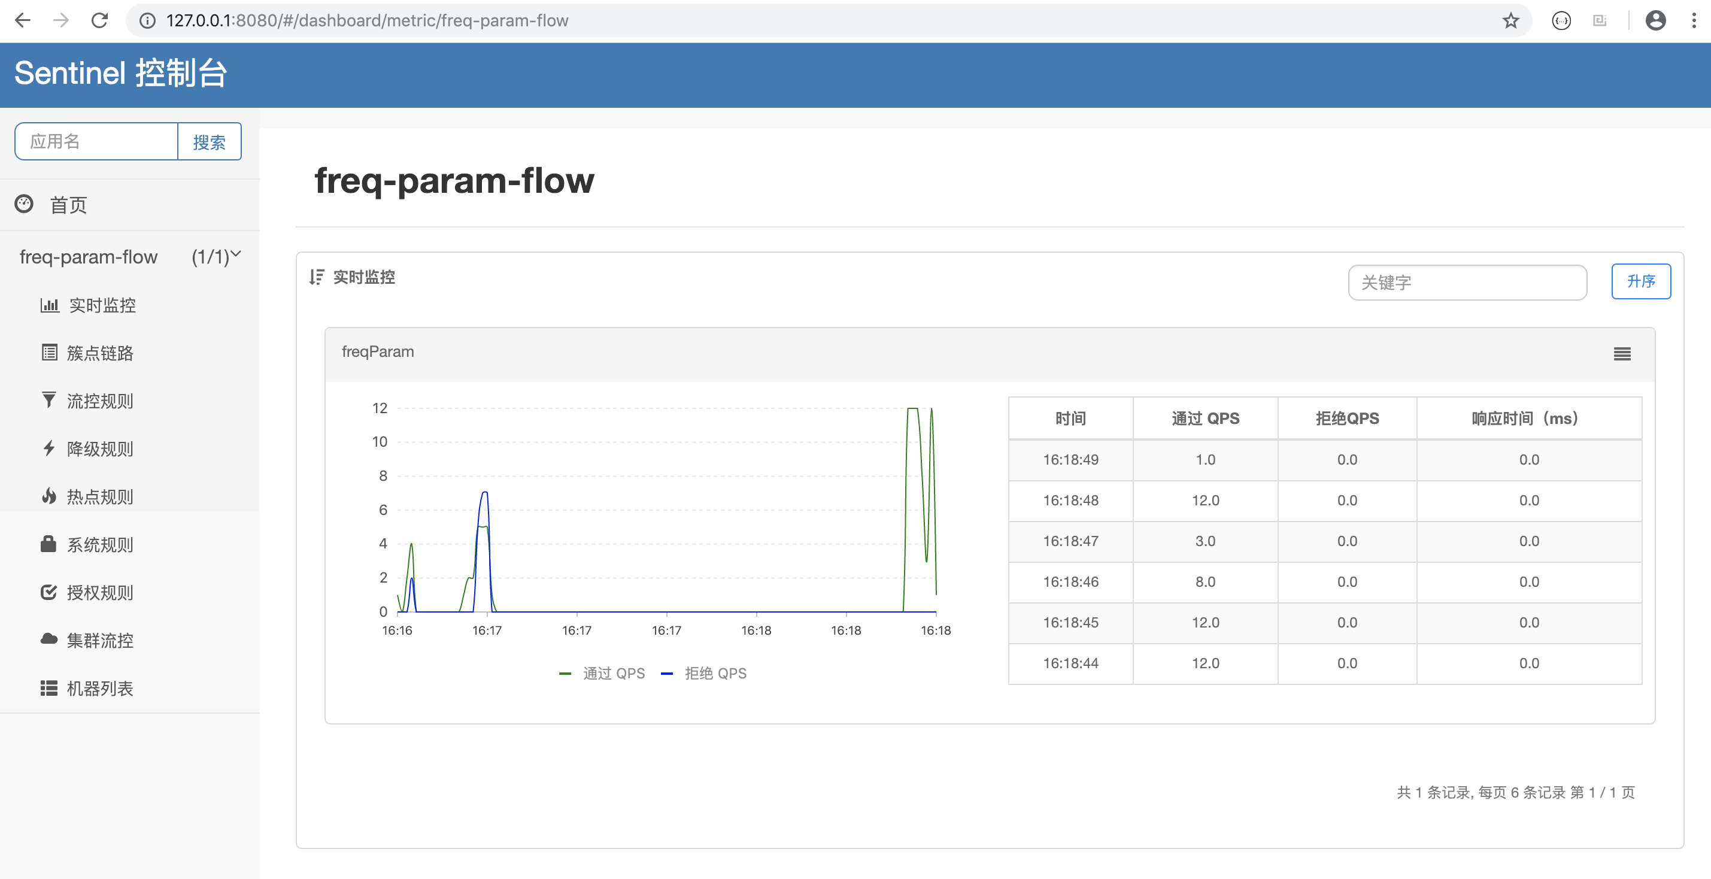Click the 3.0 通过 QPS value
The width and height of the screenshot is (1711, 879).
pyautogui.click(x=1206, y=541)
